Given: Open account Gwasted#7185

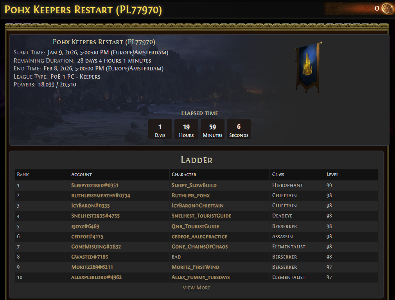Looking at the screenshot, I should coord(90,257).
